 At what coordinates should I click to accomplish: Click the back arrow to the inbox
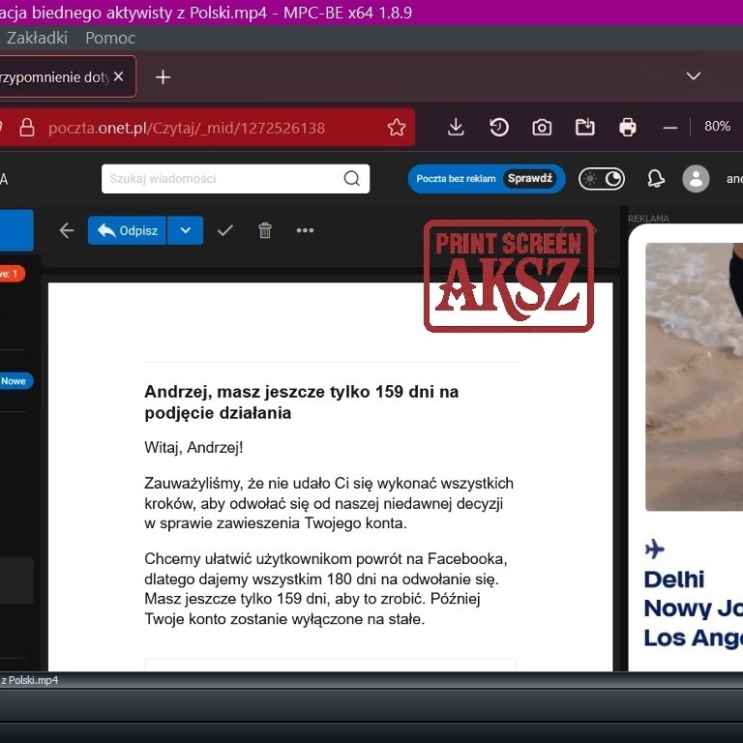[67, 230]
